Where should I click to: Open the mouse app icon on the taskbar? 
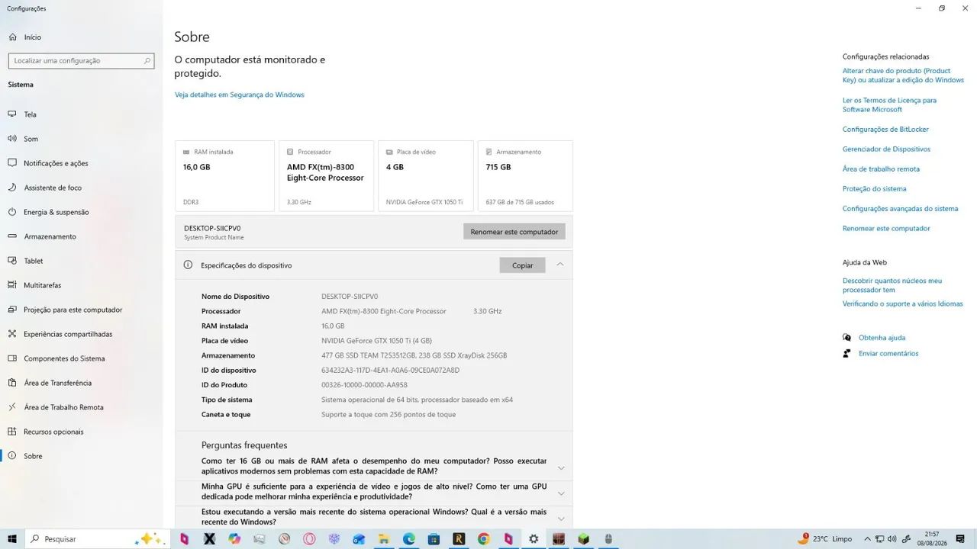coord(608,539)
